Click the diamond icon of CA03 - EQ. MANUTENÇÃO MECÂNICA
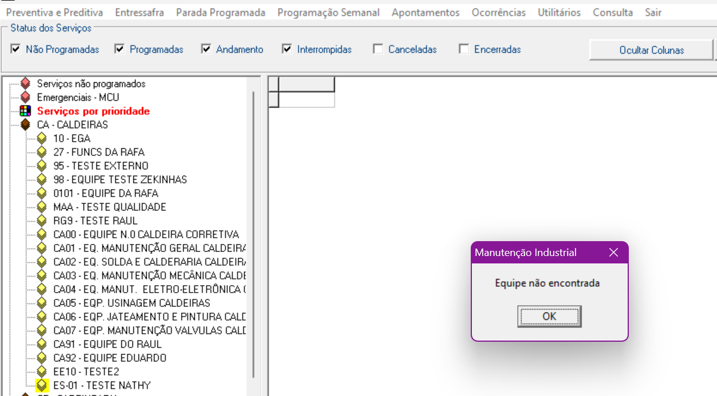The height and width of the screenshot is (396, 717). 41,275
